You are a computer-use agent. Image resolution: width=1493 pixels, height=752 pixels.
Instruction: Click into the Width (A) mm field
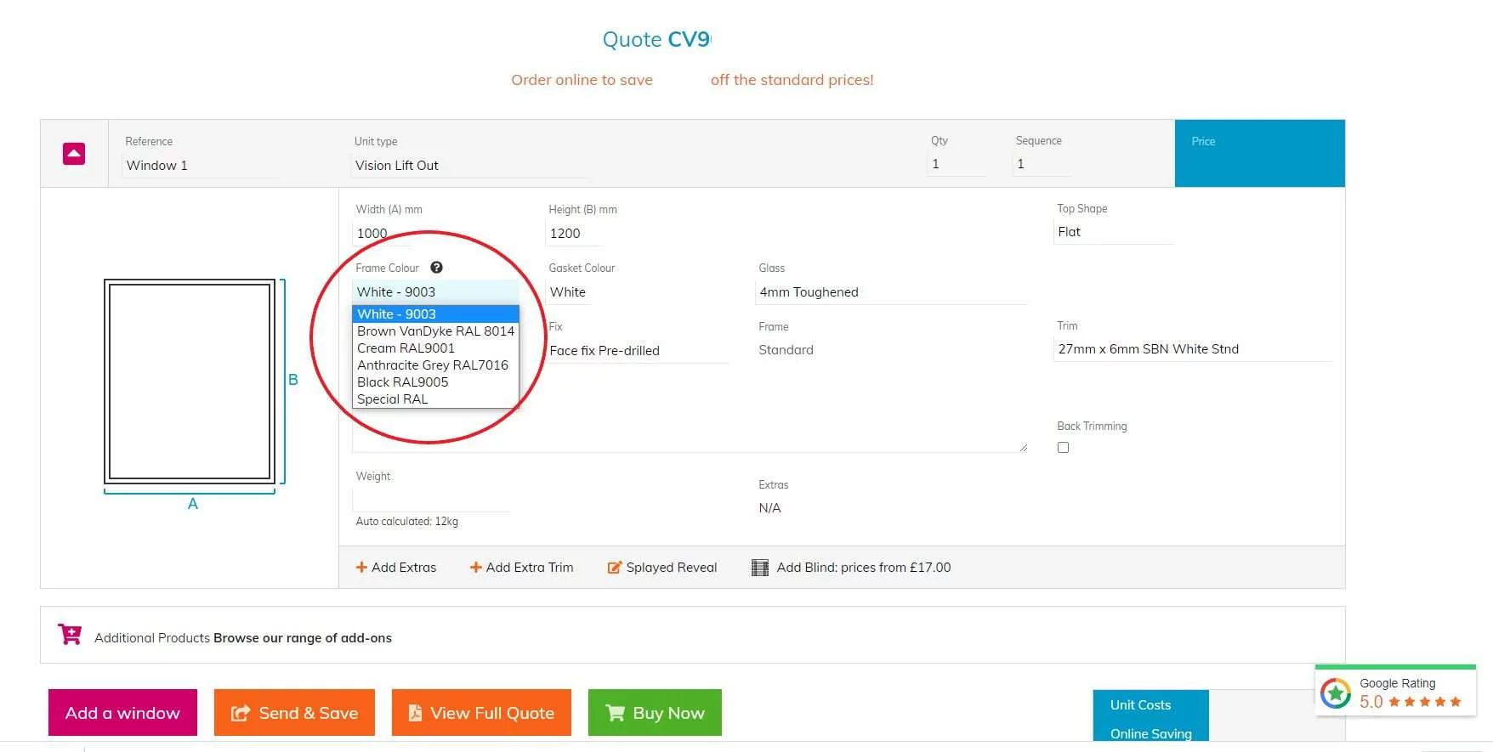[383, 234]
